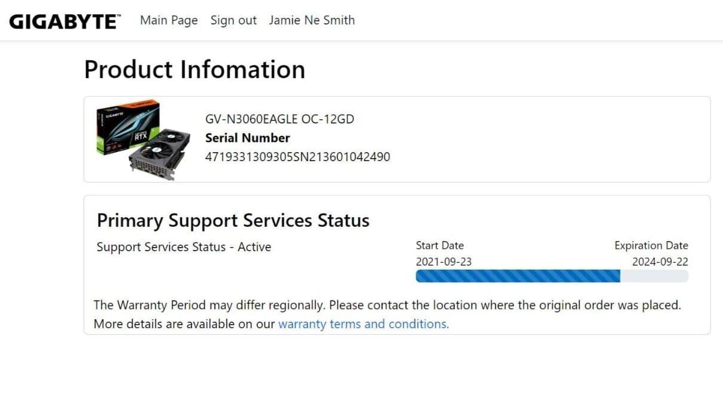Click Primary Support Services Status heading
This screenshot has height=404, width=723.
click(233, 220)
